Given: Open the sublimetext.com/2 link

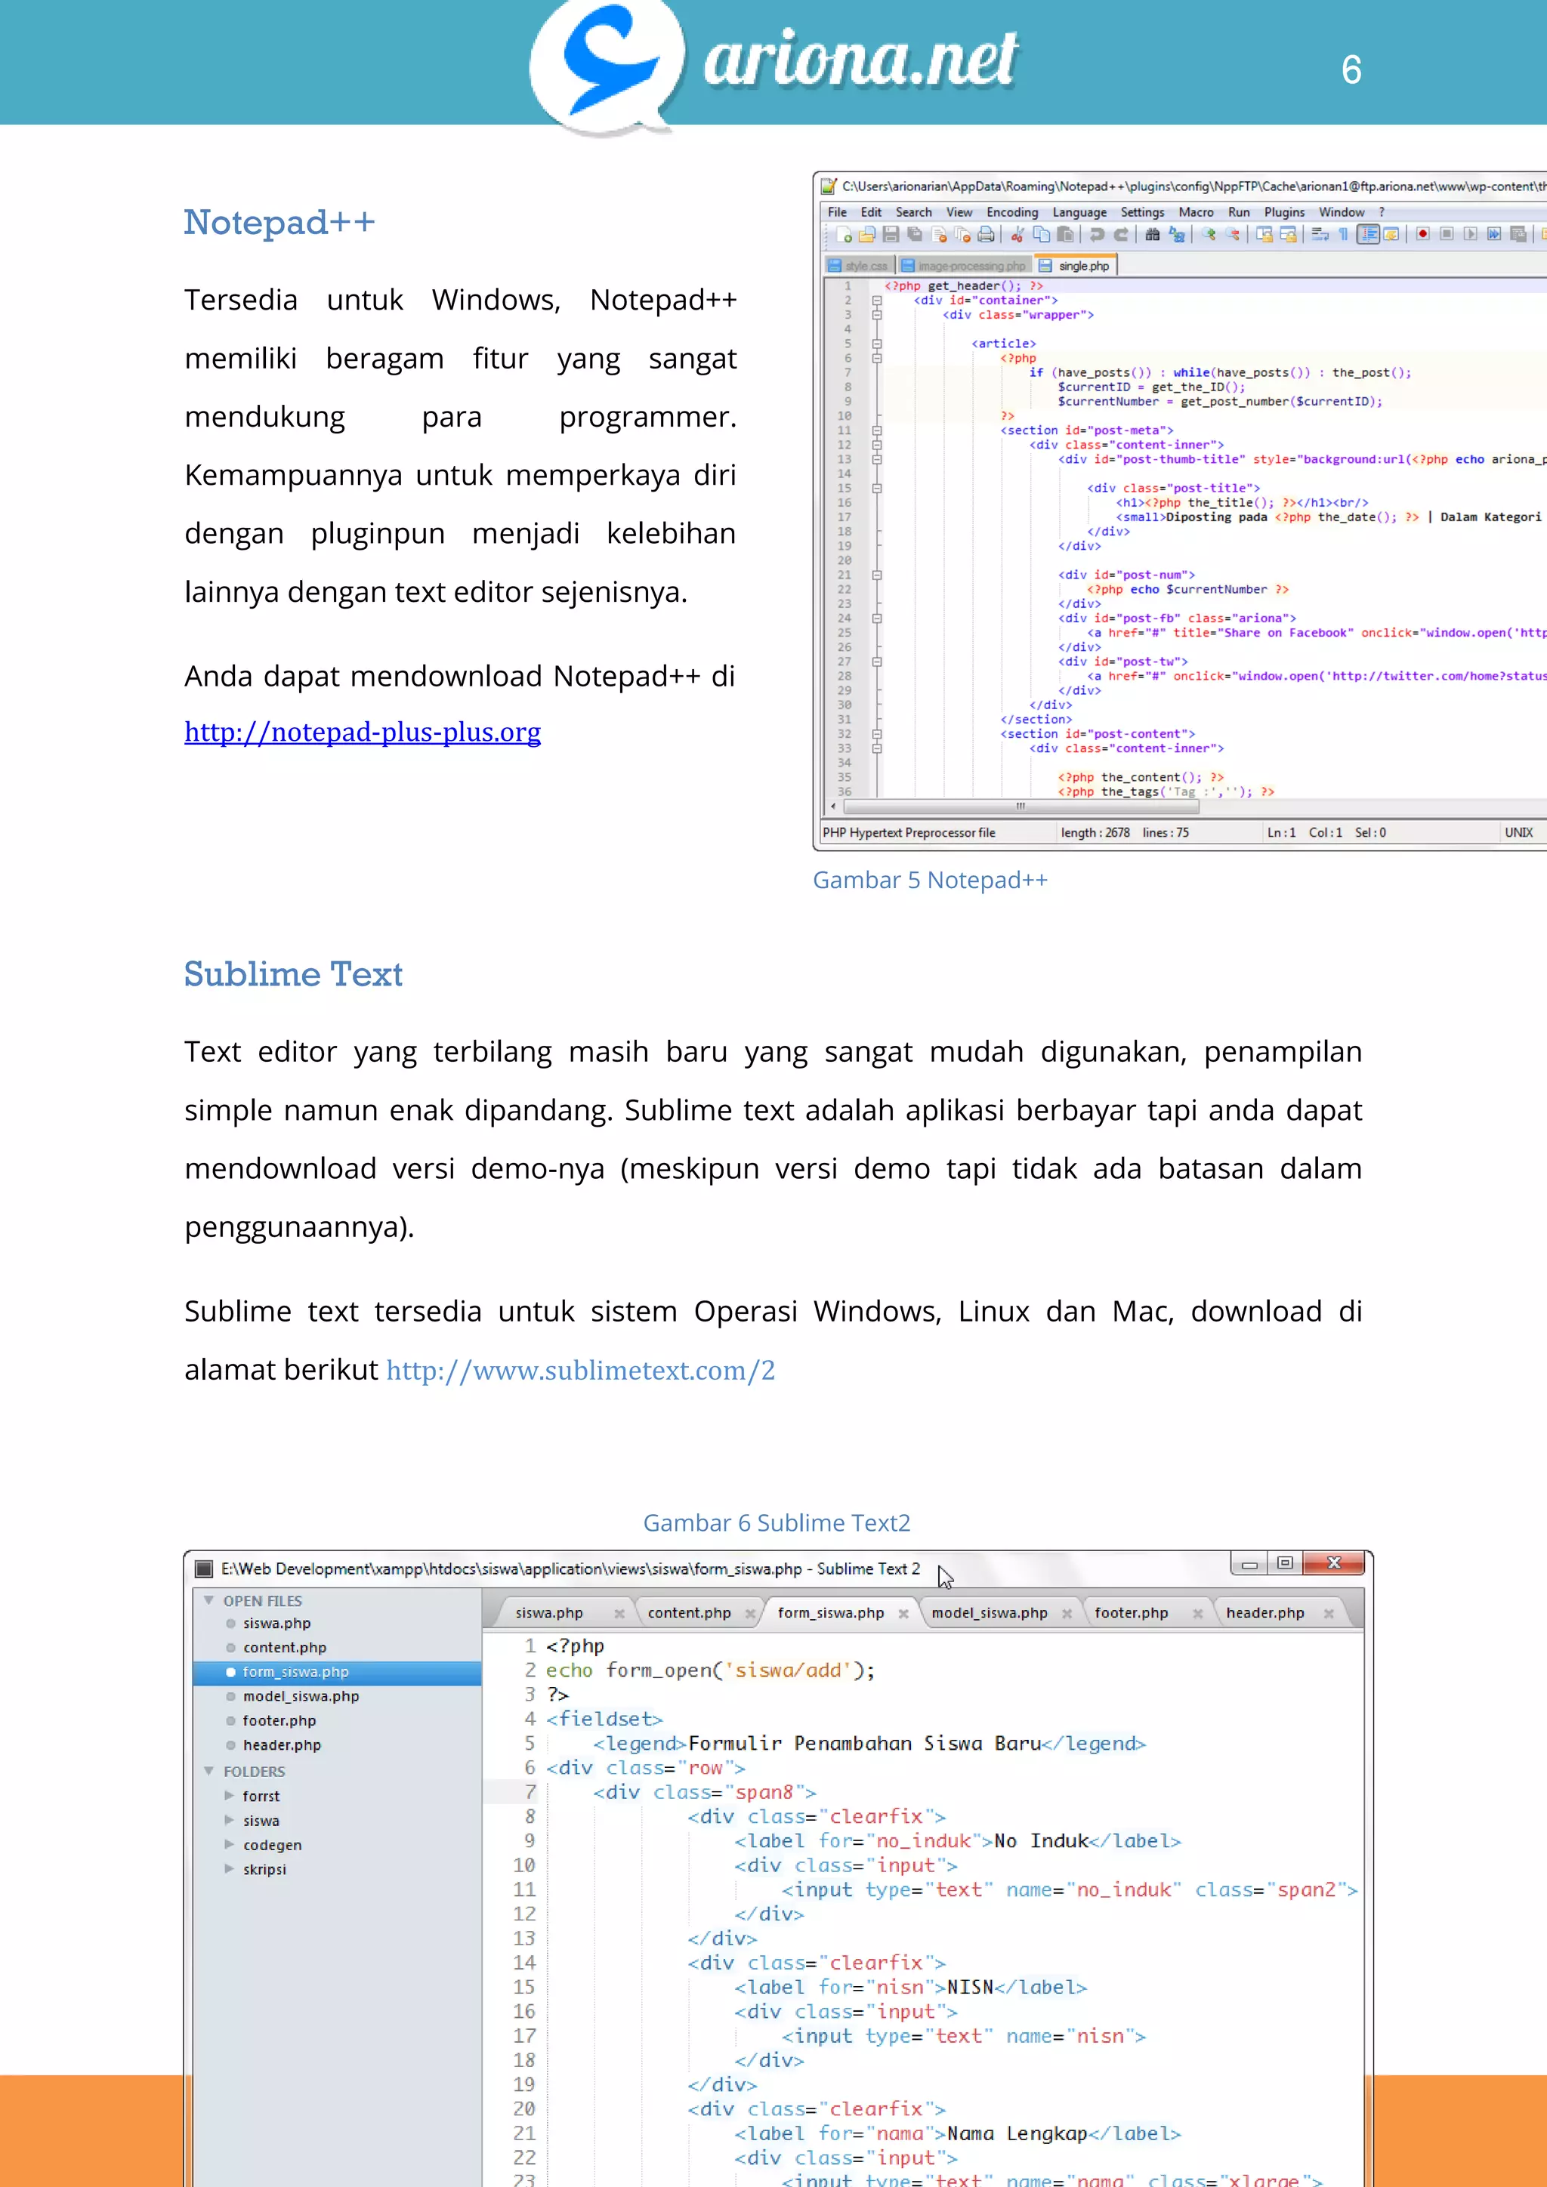Looking at the screenshot, I should point(580,1370).
